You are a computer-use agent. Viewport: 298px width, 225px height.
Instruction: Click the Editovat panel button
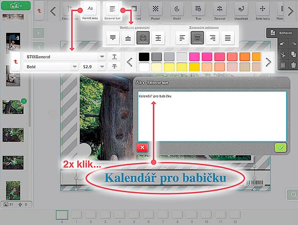[x=282, y=33]
